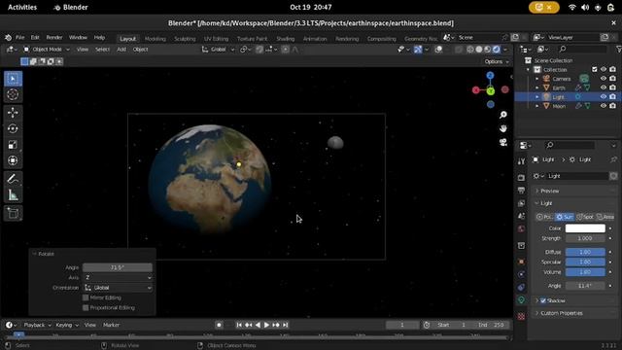Click the viewport zoom magnifier icon
This screenshot has width=622, height=350.
click(503, 115)
